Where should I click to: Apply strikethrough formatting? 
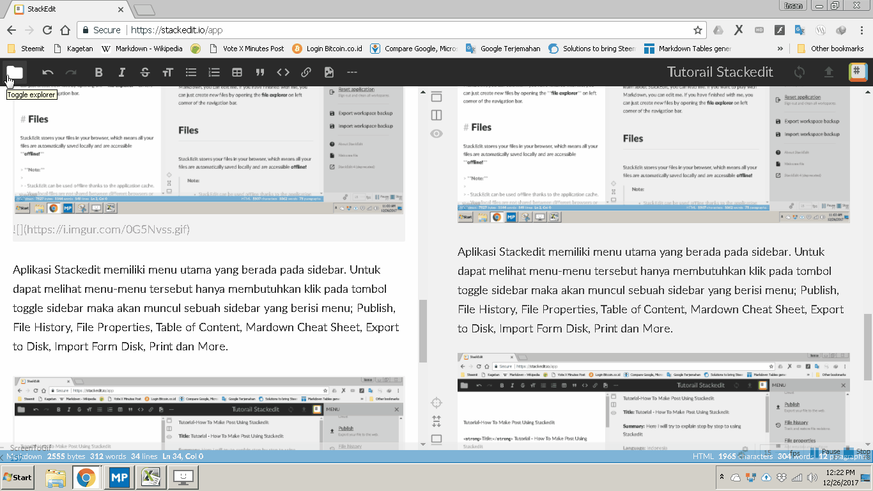tap(144, 72)
